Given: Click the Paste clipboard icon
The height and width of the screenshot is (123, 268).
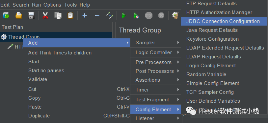Looking at the screenshot, I should (70, 15).
